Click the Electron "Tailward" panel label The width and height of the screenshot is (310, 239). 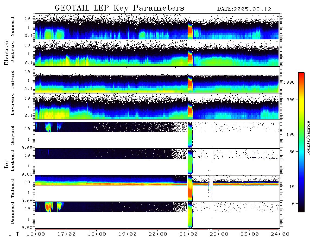click(x=12, y=80)
